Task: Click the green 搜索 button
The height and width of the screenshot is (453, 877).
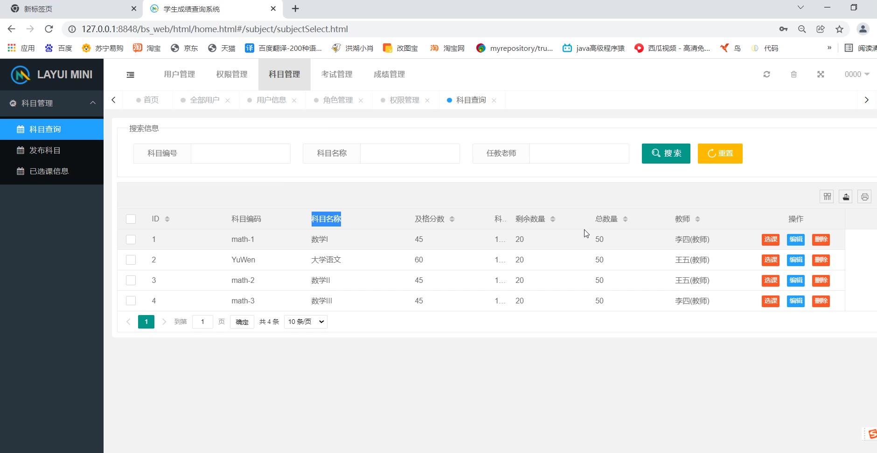Action: (666, 153)
